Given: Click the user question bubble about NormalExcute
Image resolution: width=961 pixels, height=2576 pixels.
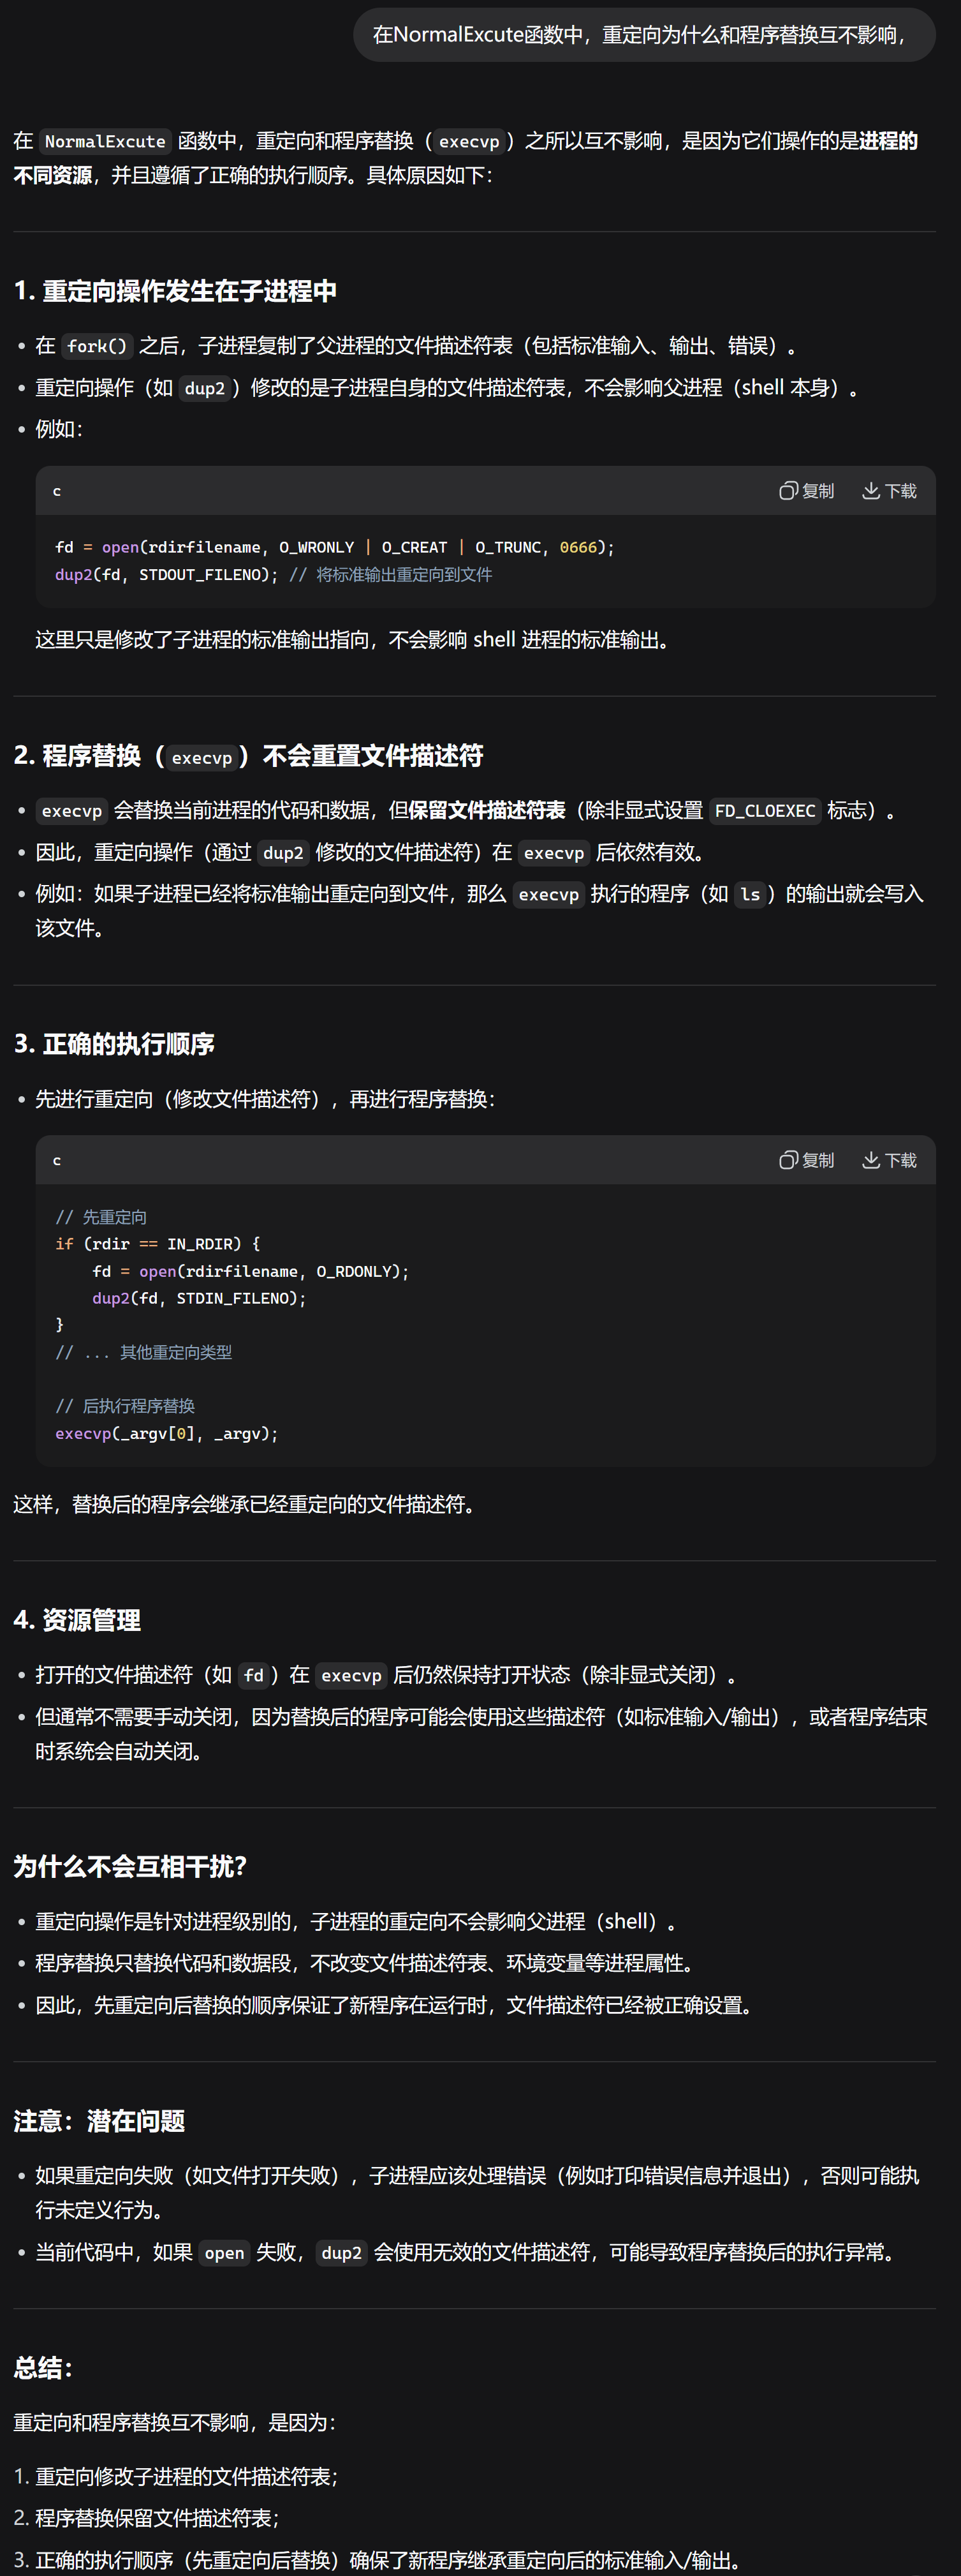Looking at the screenshot, I should click(643, 35).
